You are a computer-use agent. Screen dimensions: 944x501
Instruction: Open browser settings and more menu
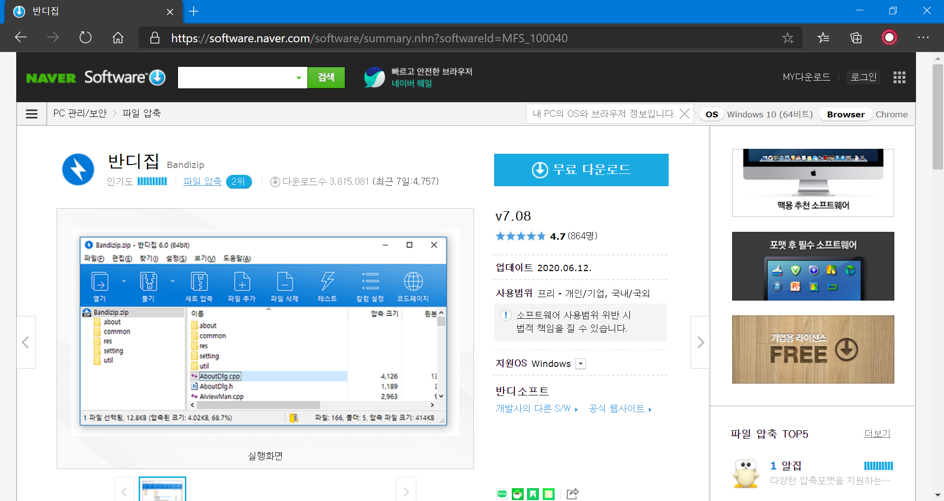923,37
